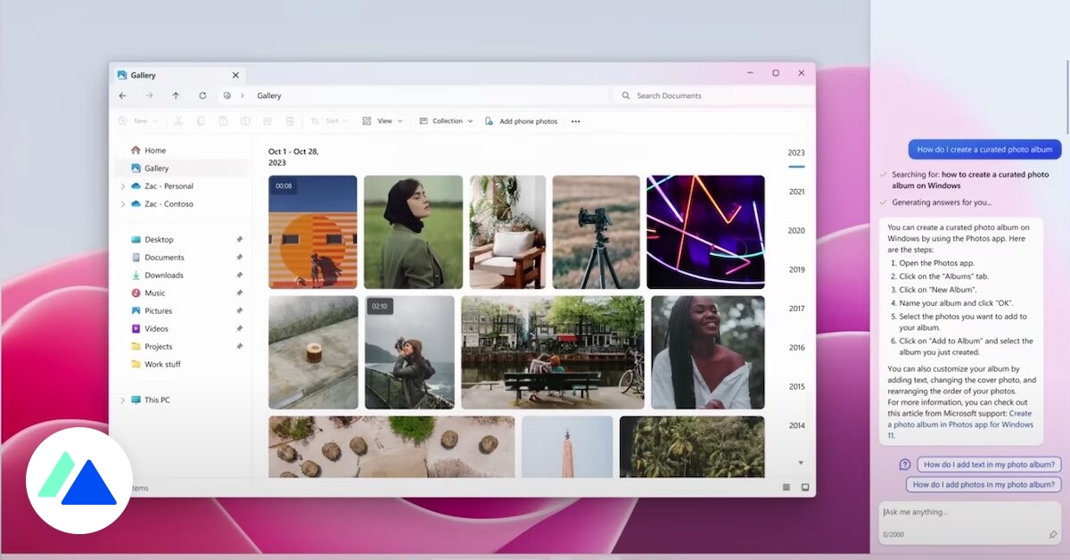Viewport: 1070px width, 560px height.
Task: Click the Gallery address bar path
Action: tap(268, 95)
